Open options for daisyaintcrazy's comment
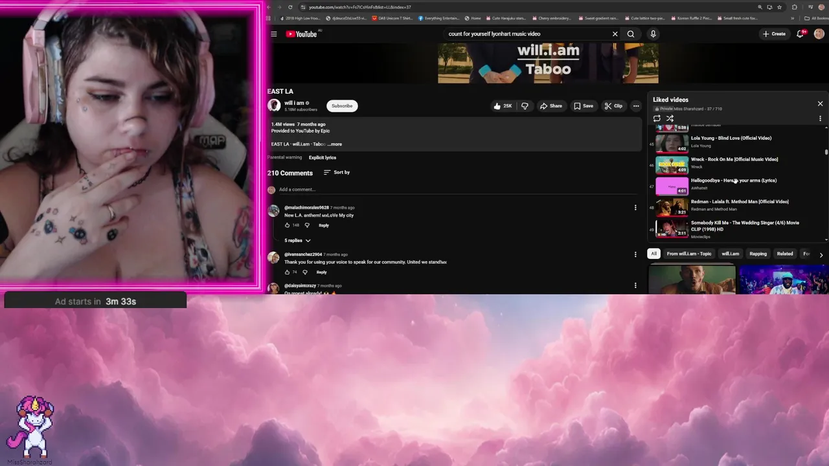The width and height of the screenshot is (829, 466). point(635,285)
